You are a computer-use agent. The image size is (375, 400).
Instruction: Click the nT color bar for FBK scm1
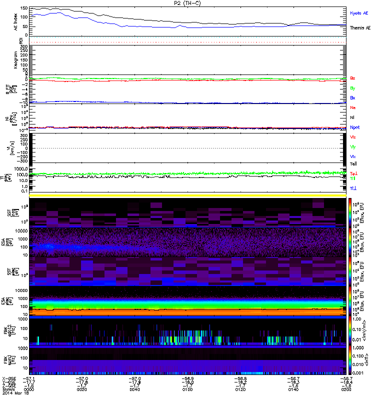click(x=350, y=360)
